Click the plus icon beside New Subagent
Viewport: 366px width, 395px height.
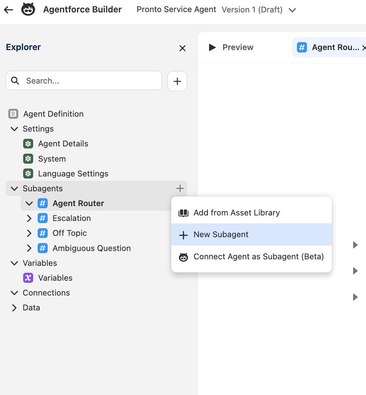point(183,235)
